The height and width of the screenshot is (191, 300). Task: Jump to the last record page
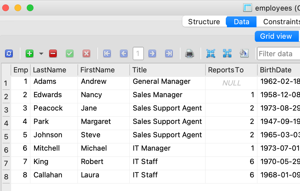[x=169, y=53]
